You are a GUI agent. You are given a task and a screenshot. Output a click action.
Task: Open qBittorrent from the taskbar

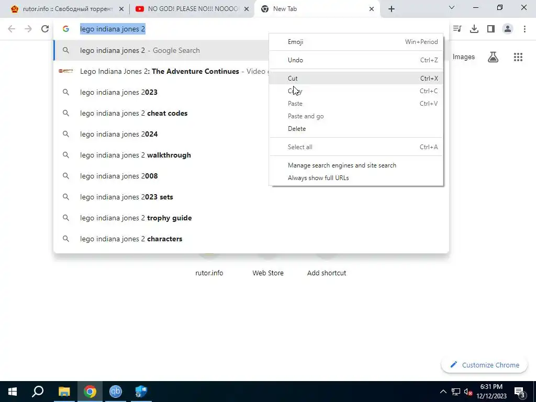coord(116,392)
